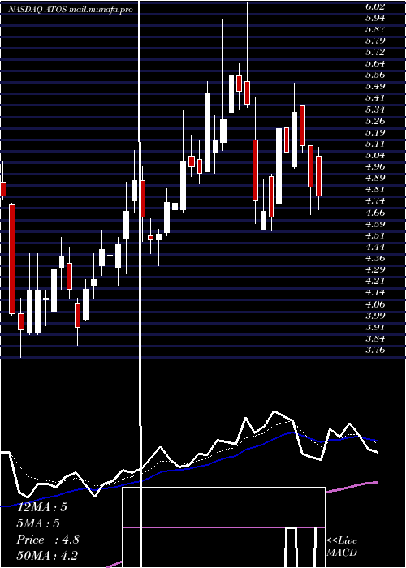Click the 'Price : 4.8' readout
Viewport: 406px width, 568px height.
click(47, 540)
